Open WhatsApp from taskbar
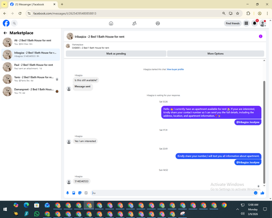Screen dimensions: 272x218 tap(37, 214)
